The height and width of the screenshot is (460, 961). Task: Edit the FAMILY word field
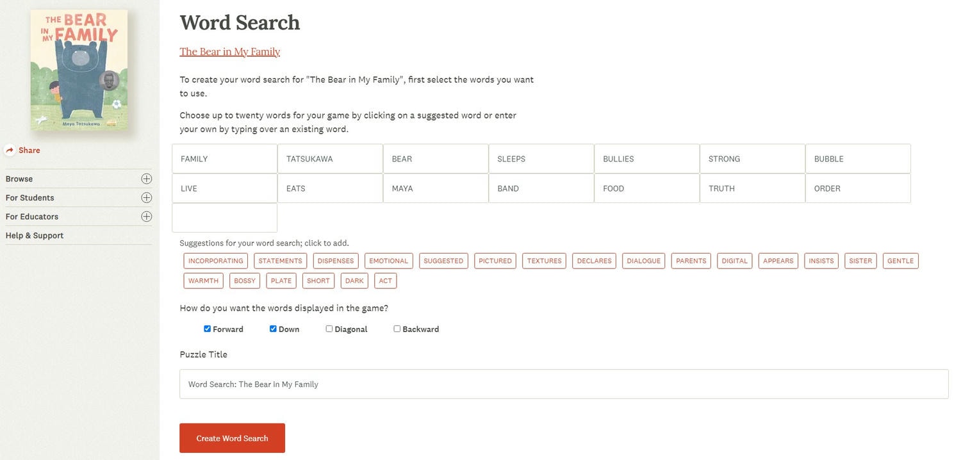coord(224,159)
